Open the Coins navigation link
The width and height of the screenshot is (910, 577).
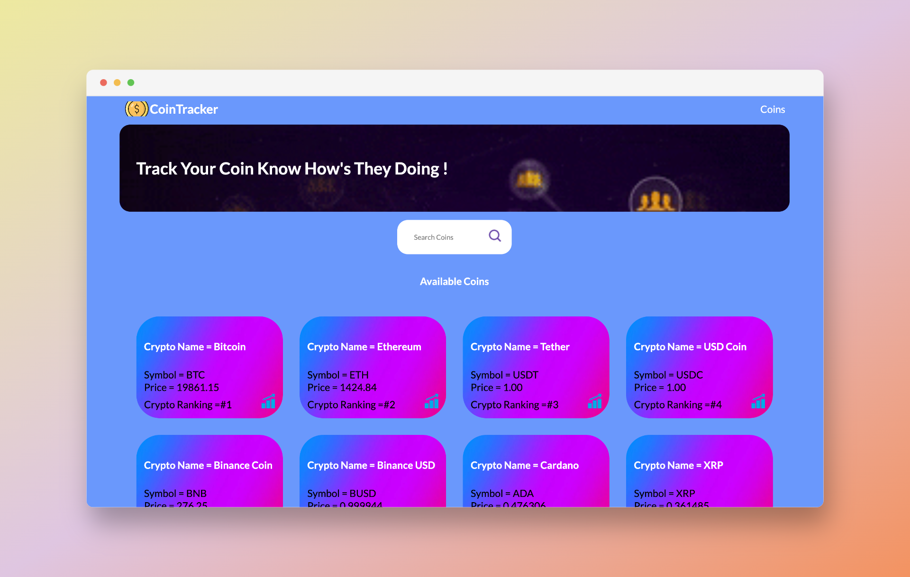(x=773, y=109)
